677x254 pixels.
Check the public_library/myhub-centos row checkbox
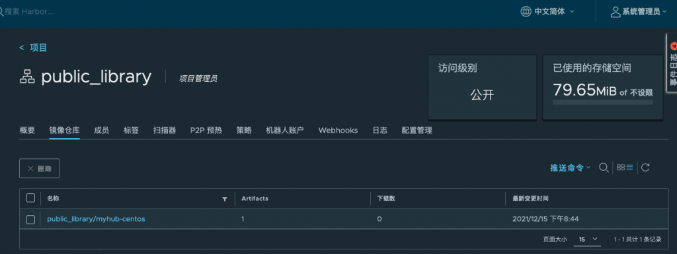(x=30, y=220)
